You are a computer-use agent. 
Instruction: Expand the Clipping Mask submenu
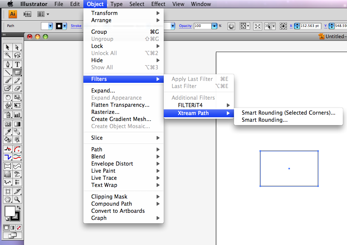(124, 196)
